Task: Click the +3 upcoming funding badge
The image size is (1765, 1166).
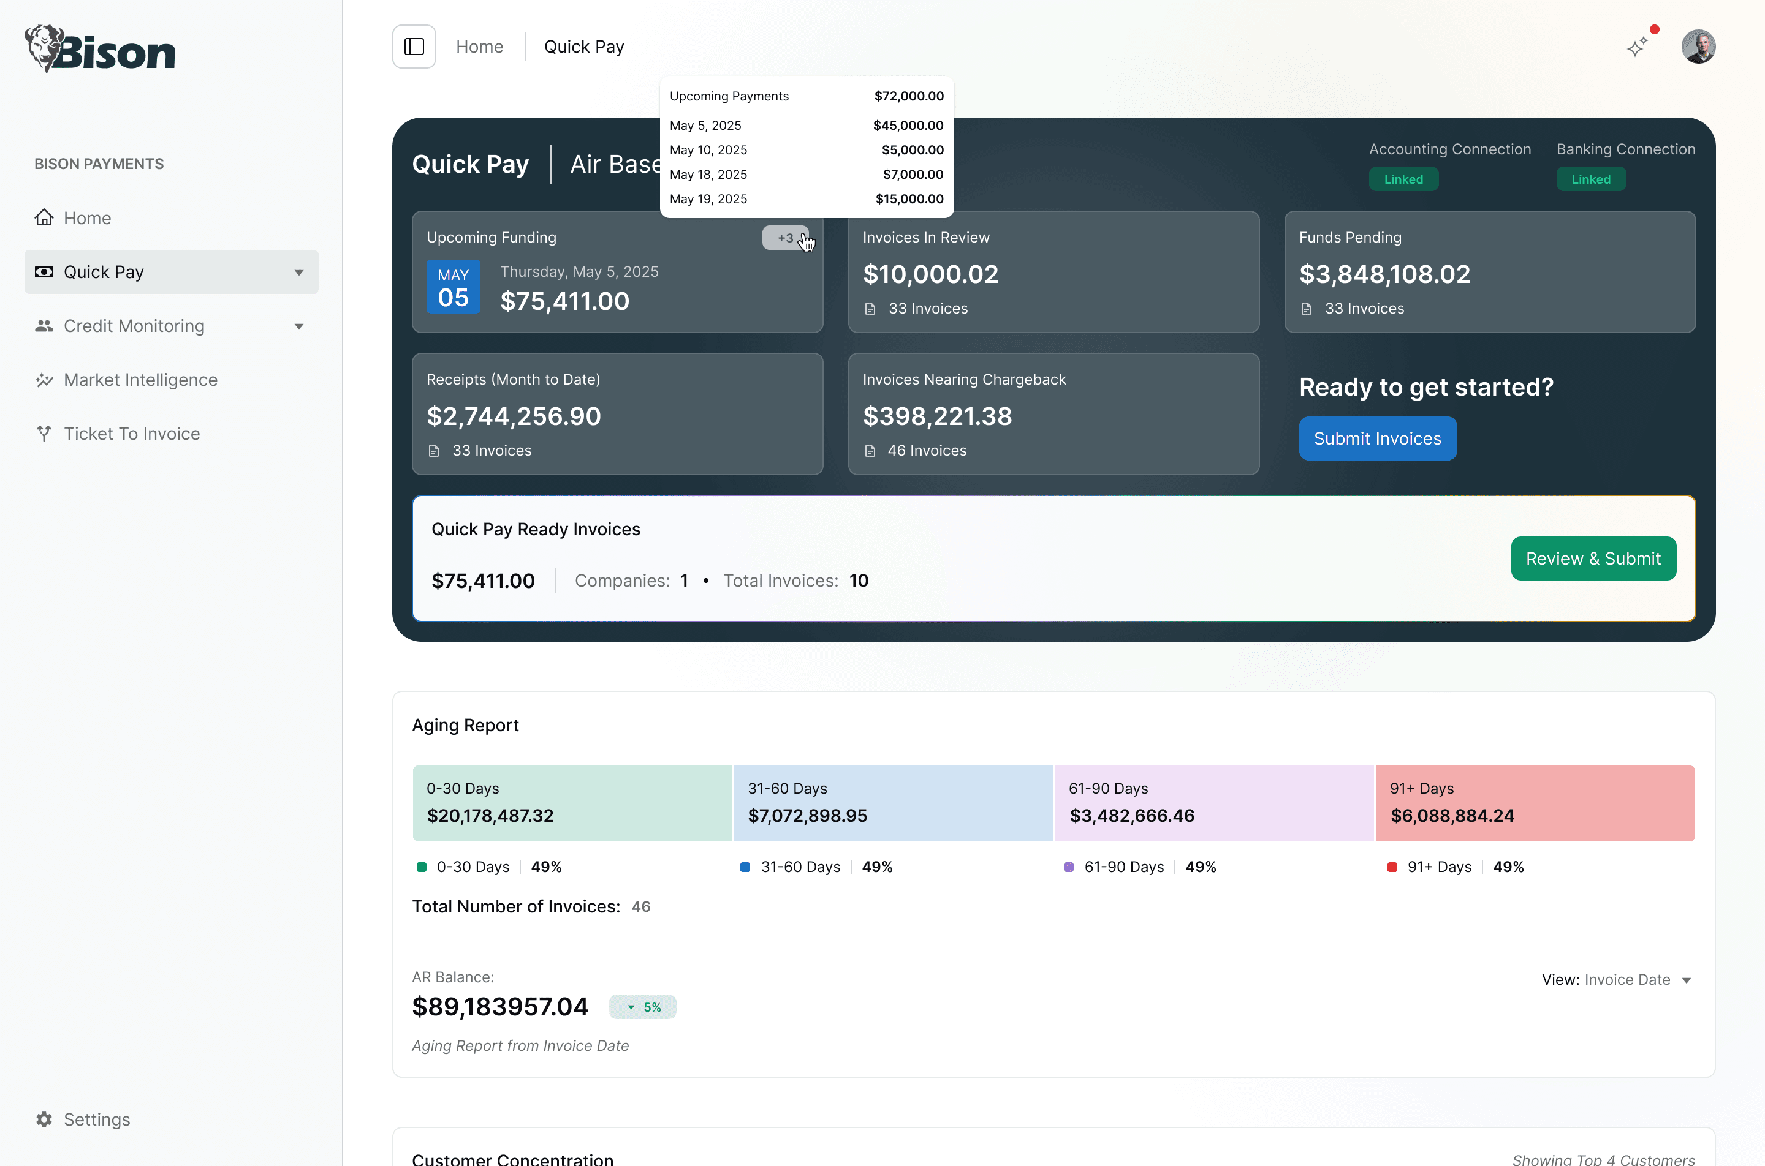Action: [x=785, y=238]
